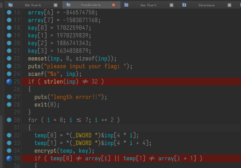Close the Pseudocode-A tab
The width and height of the screenshot is (241, 168).
click(114, 5)
